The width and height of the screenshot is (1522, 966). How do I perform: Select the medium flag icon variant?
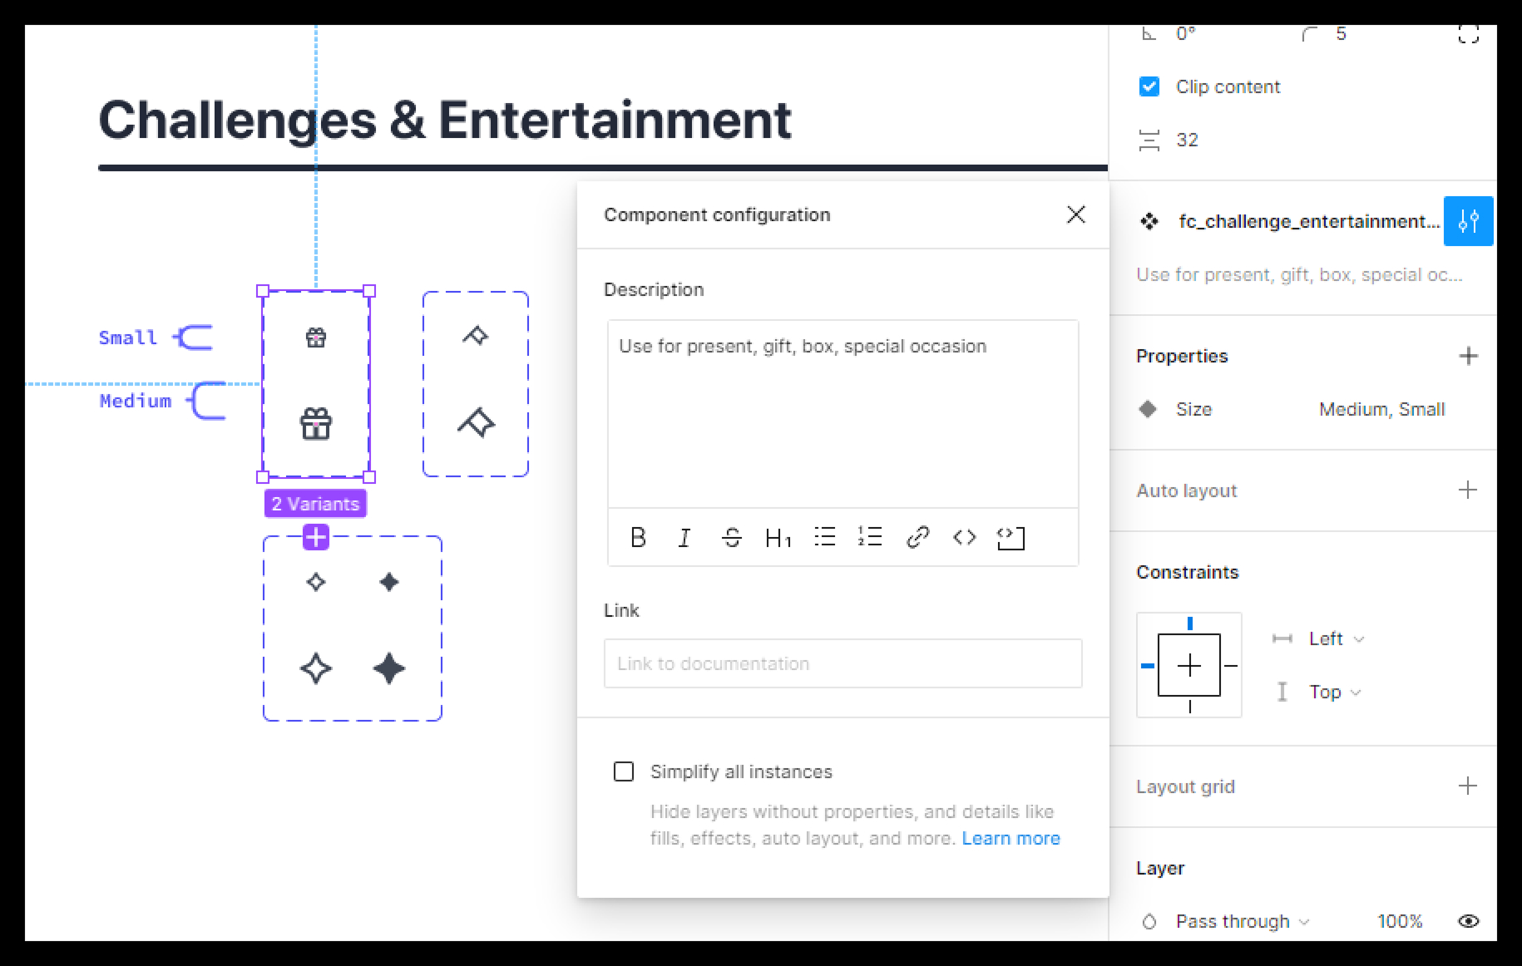(x=476, y=422)
